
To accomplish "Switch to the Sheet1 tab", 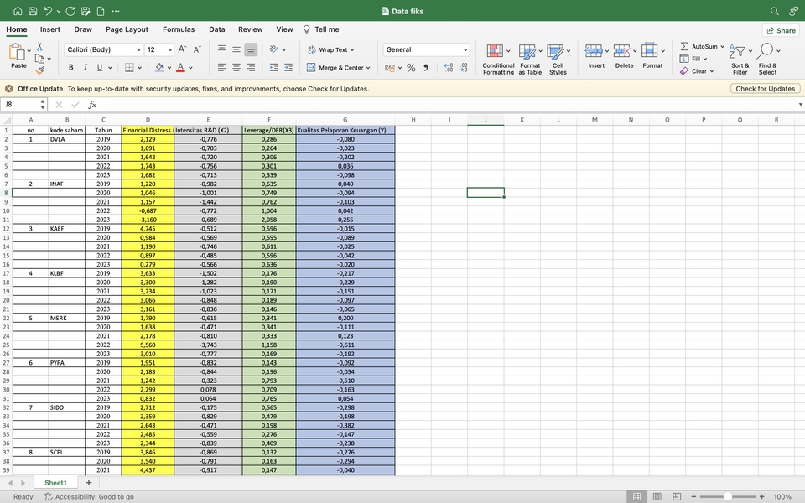I will point(55,483).
